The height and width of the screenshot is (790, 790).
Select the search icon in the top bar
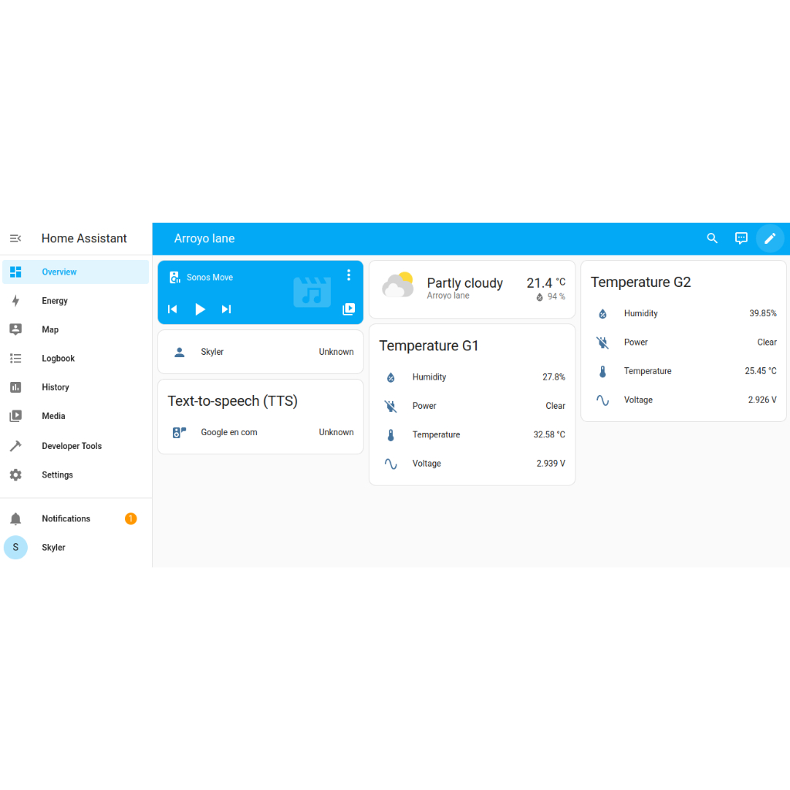click(x=712, y=238)
